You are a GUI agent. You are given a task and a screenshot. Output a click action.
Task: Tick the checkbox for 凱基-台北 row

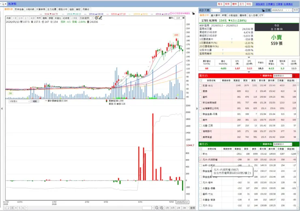point(201,85)
